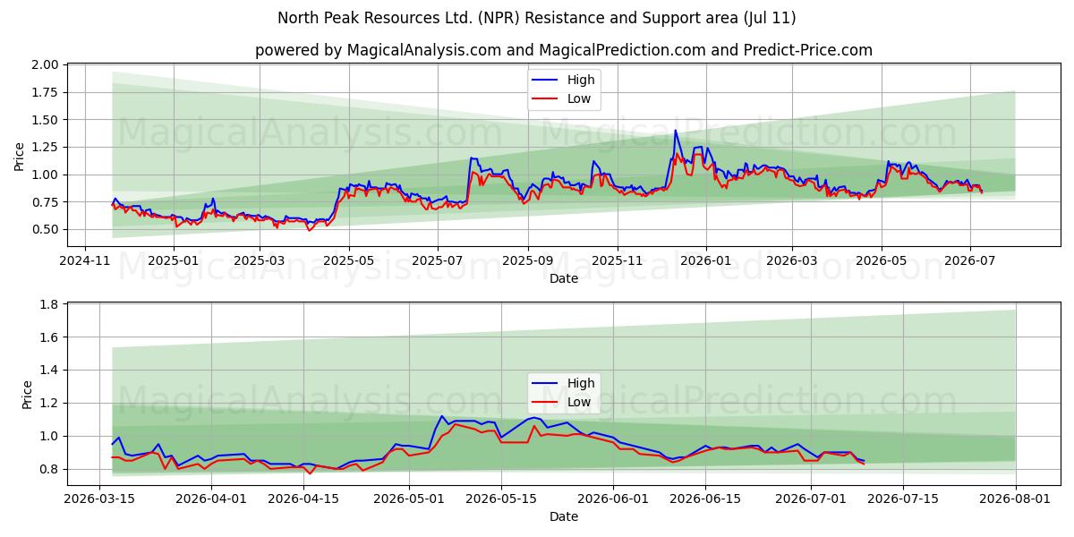1074x537 pixels.
Task: Click the 1.6 price tick in bottom chart
Action: pos(49,337)
